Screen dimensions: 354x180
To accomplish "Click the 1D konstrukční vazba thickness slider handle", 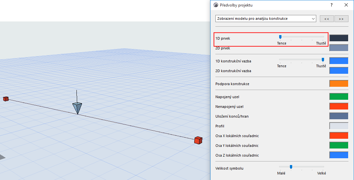I will pos(323,59).
